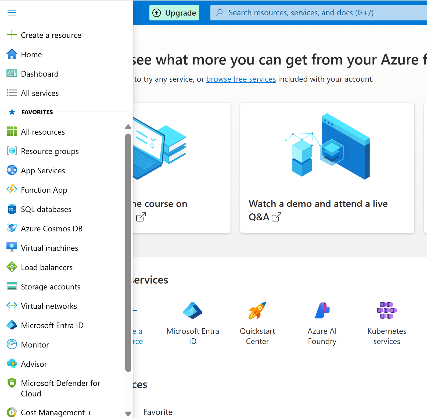Viewport: 427px width, 419px height.
Task: Click the Advisor cloud icon
Action: 12,364
